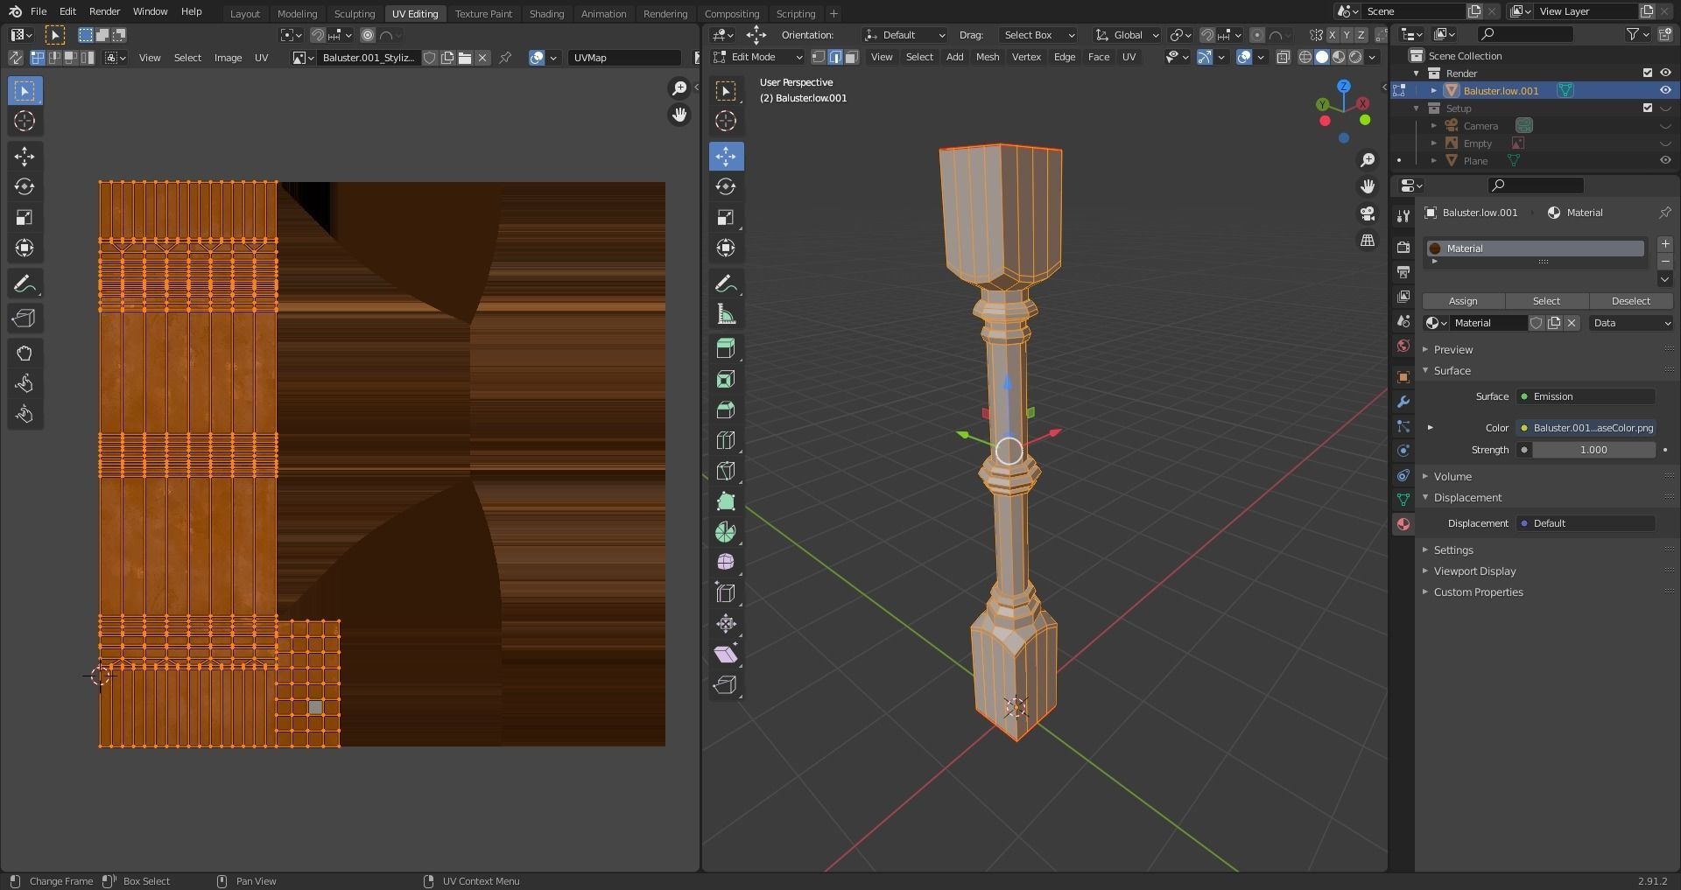Open the Orientation Default dropdown
Screen dimensions: 1681x890
tap(904, 35)
